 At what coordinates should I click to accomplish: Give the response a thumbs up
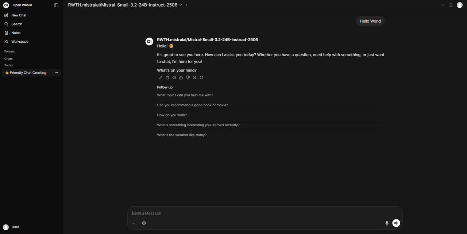coord(181,78)
